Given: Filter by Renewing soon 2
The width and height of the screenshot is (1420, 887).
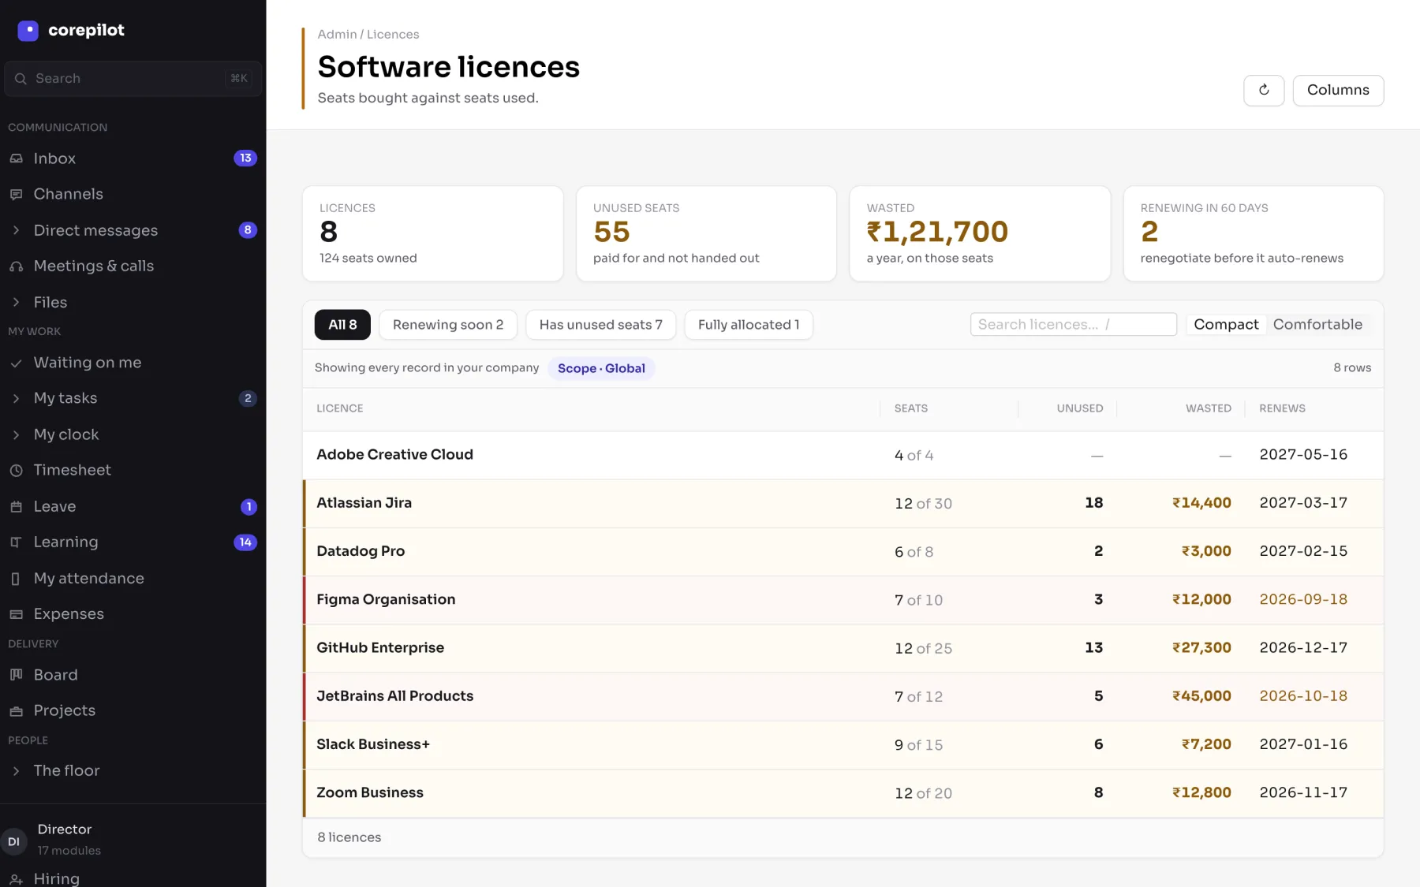Looking at the screenshot, I should 448,325.
